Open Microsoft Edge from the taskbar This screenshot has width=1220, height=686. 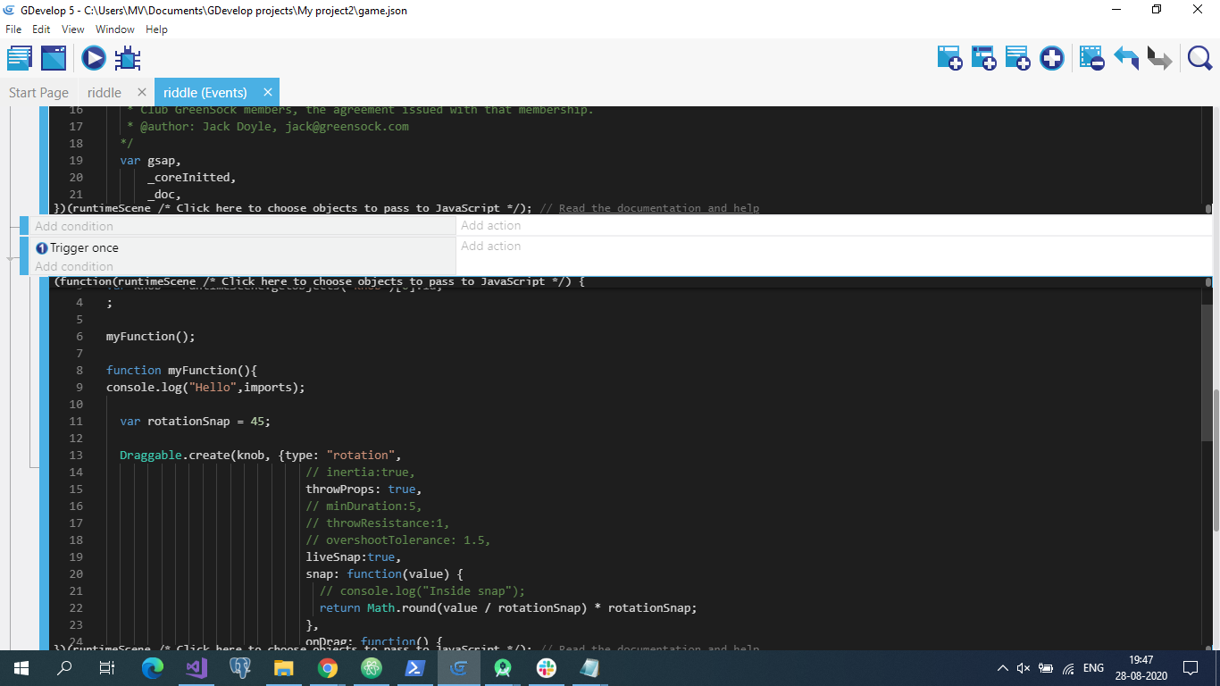click(153, 668)
